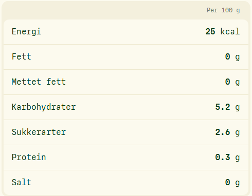The image size is (252, 196).
Task: Click the kcal unit text
Action: [230, 31]
